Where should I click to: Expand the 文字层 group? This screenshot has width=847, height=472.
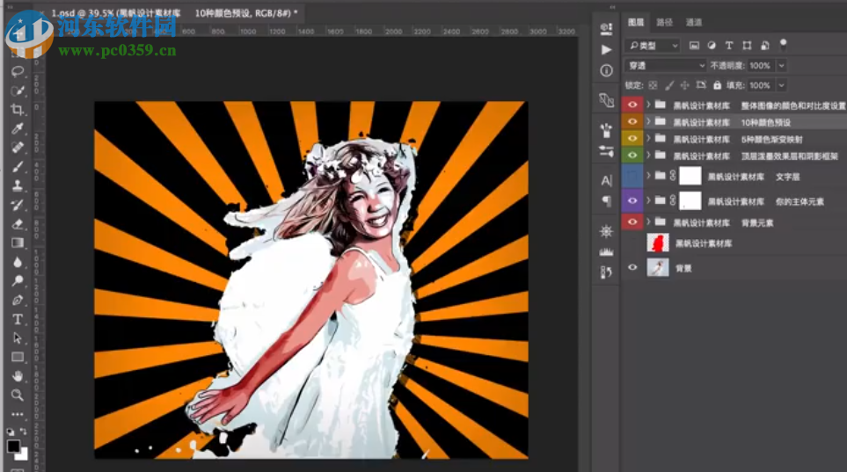(648, 176)
